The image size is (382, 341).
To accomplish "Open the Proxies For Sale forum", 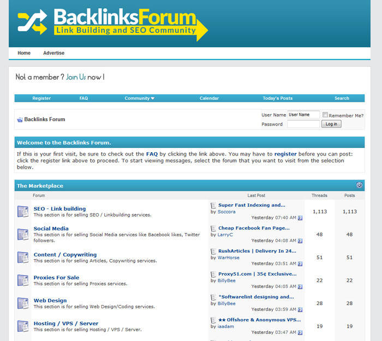I will point(56,277).
